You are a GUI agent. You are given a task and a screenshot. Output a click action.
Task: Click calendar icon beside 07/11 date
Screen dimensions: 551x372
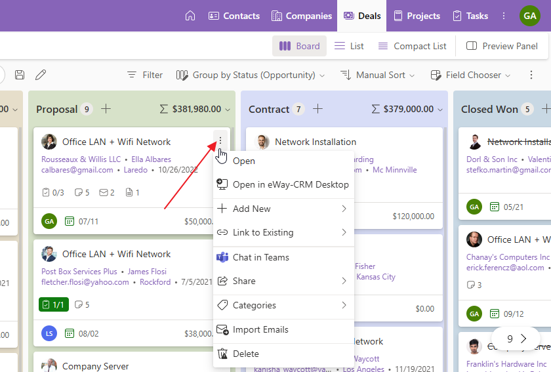click(x=70, y=222)
